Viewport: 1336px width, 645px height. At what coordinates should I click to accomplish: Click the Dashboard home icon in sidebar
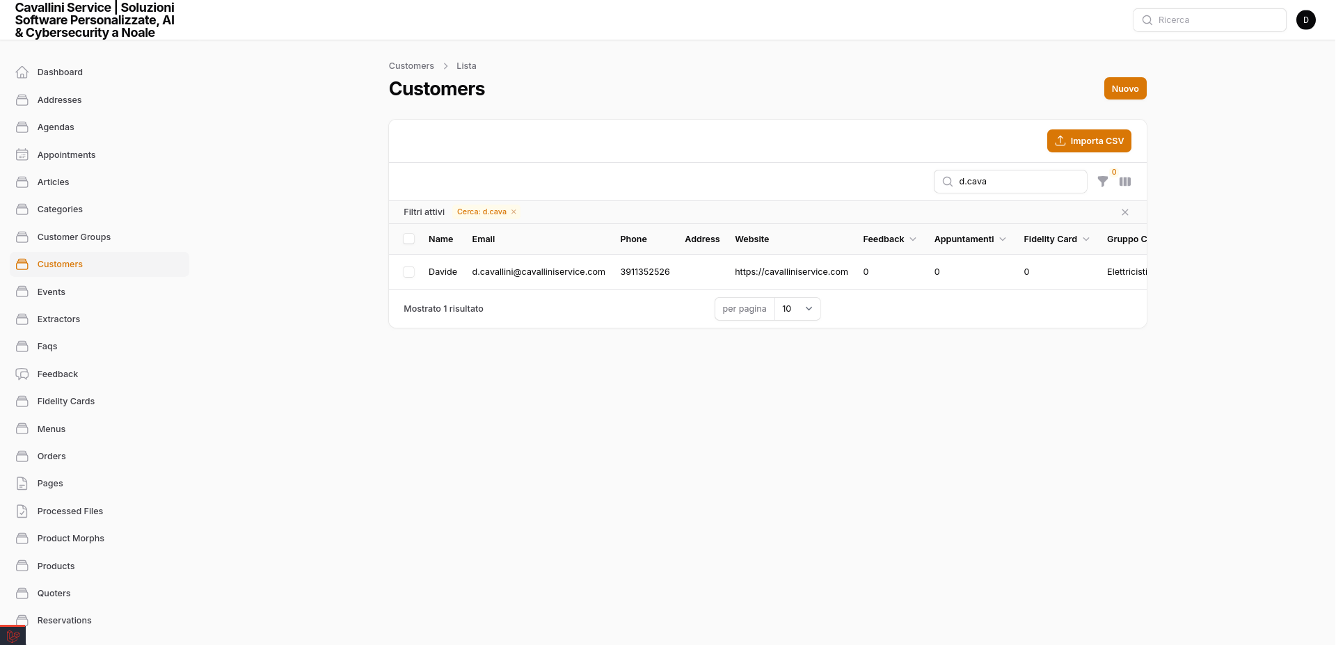point(22,72)
